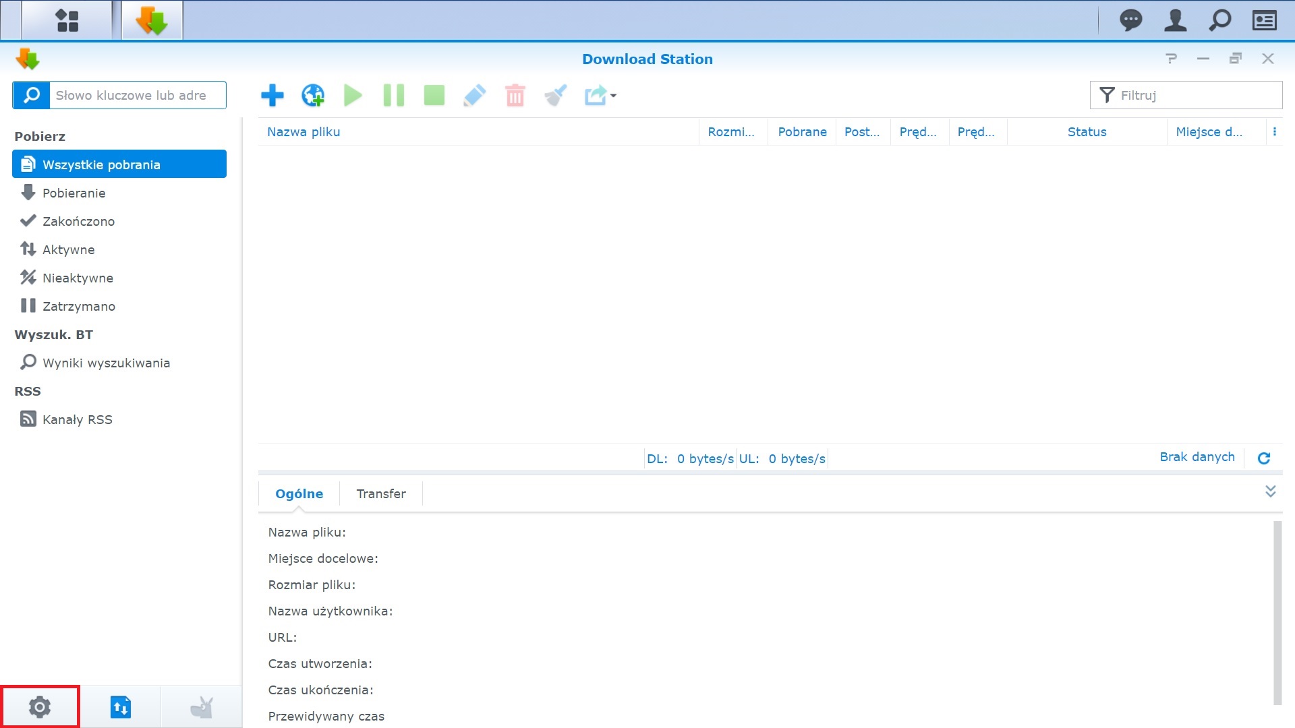The image size is (1295, 728).
Task: Click the DL: 0 bytes/s indicator
Action: 690,459
